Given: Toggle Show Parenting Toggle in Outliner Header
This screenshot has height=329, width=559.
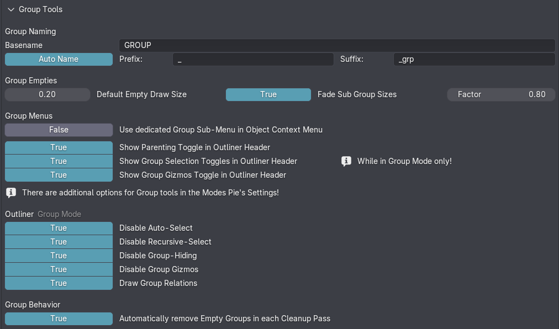Looking at the screenshot, I should (x=59, y=147).
